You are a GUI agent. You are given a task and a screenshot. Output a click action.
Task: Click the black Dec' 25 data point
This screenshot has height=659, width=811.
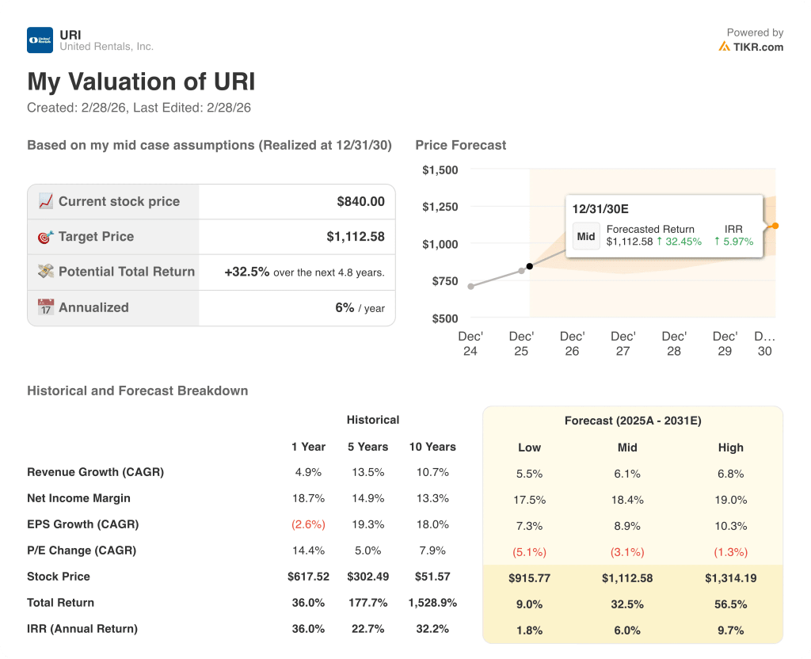click(529, 267)
